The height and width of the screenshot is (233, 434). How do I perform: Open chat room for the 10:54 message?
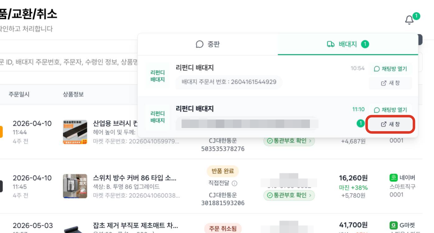click(390, 69)
